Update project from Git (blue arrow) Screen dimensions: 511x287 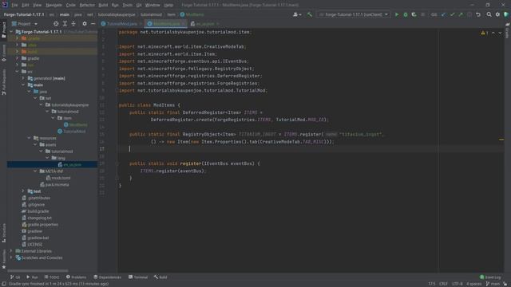point(444,14)
